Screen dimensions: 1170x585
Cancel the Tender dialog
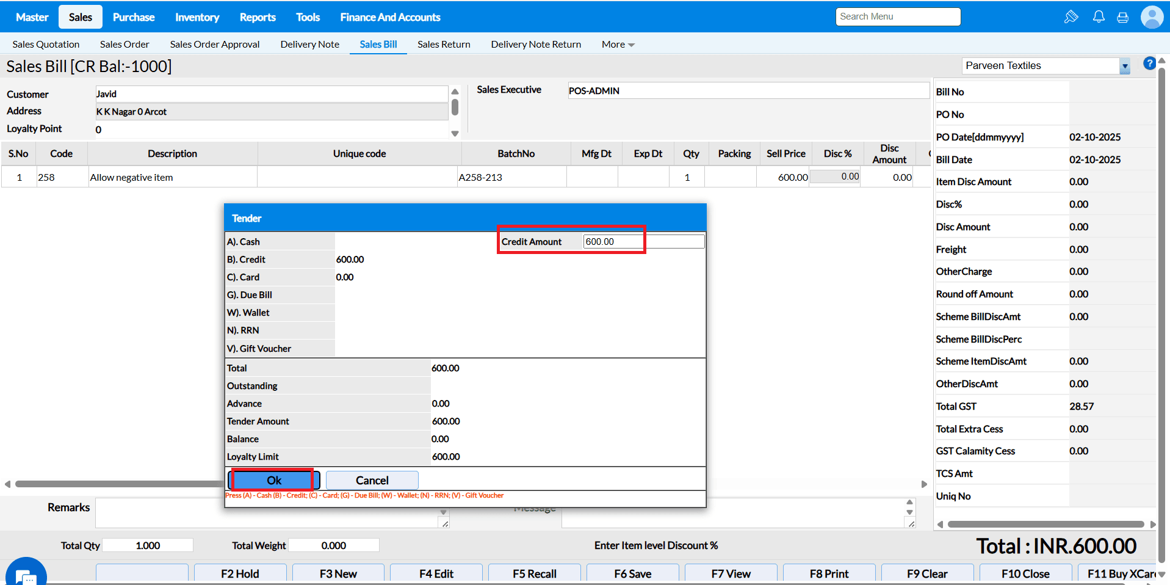[372, 480]
